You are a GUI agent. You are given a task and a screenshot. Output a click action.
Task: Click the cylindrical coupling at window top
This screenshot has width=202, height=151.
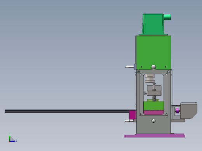[x=150, y=79]
